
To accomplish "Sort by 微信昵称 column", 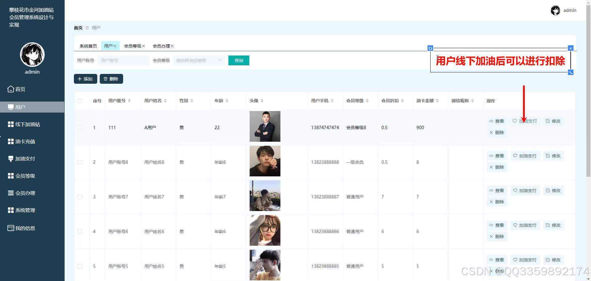I will coord(472,101).
